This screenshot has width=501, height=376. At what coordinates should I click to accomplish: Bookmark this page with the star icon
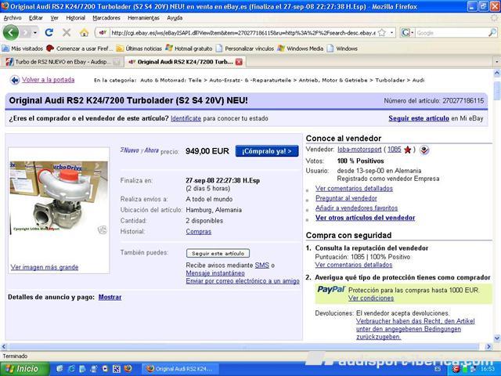click(x=382, y=33)
